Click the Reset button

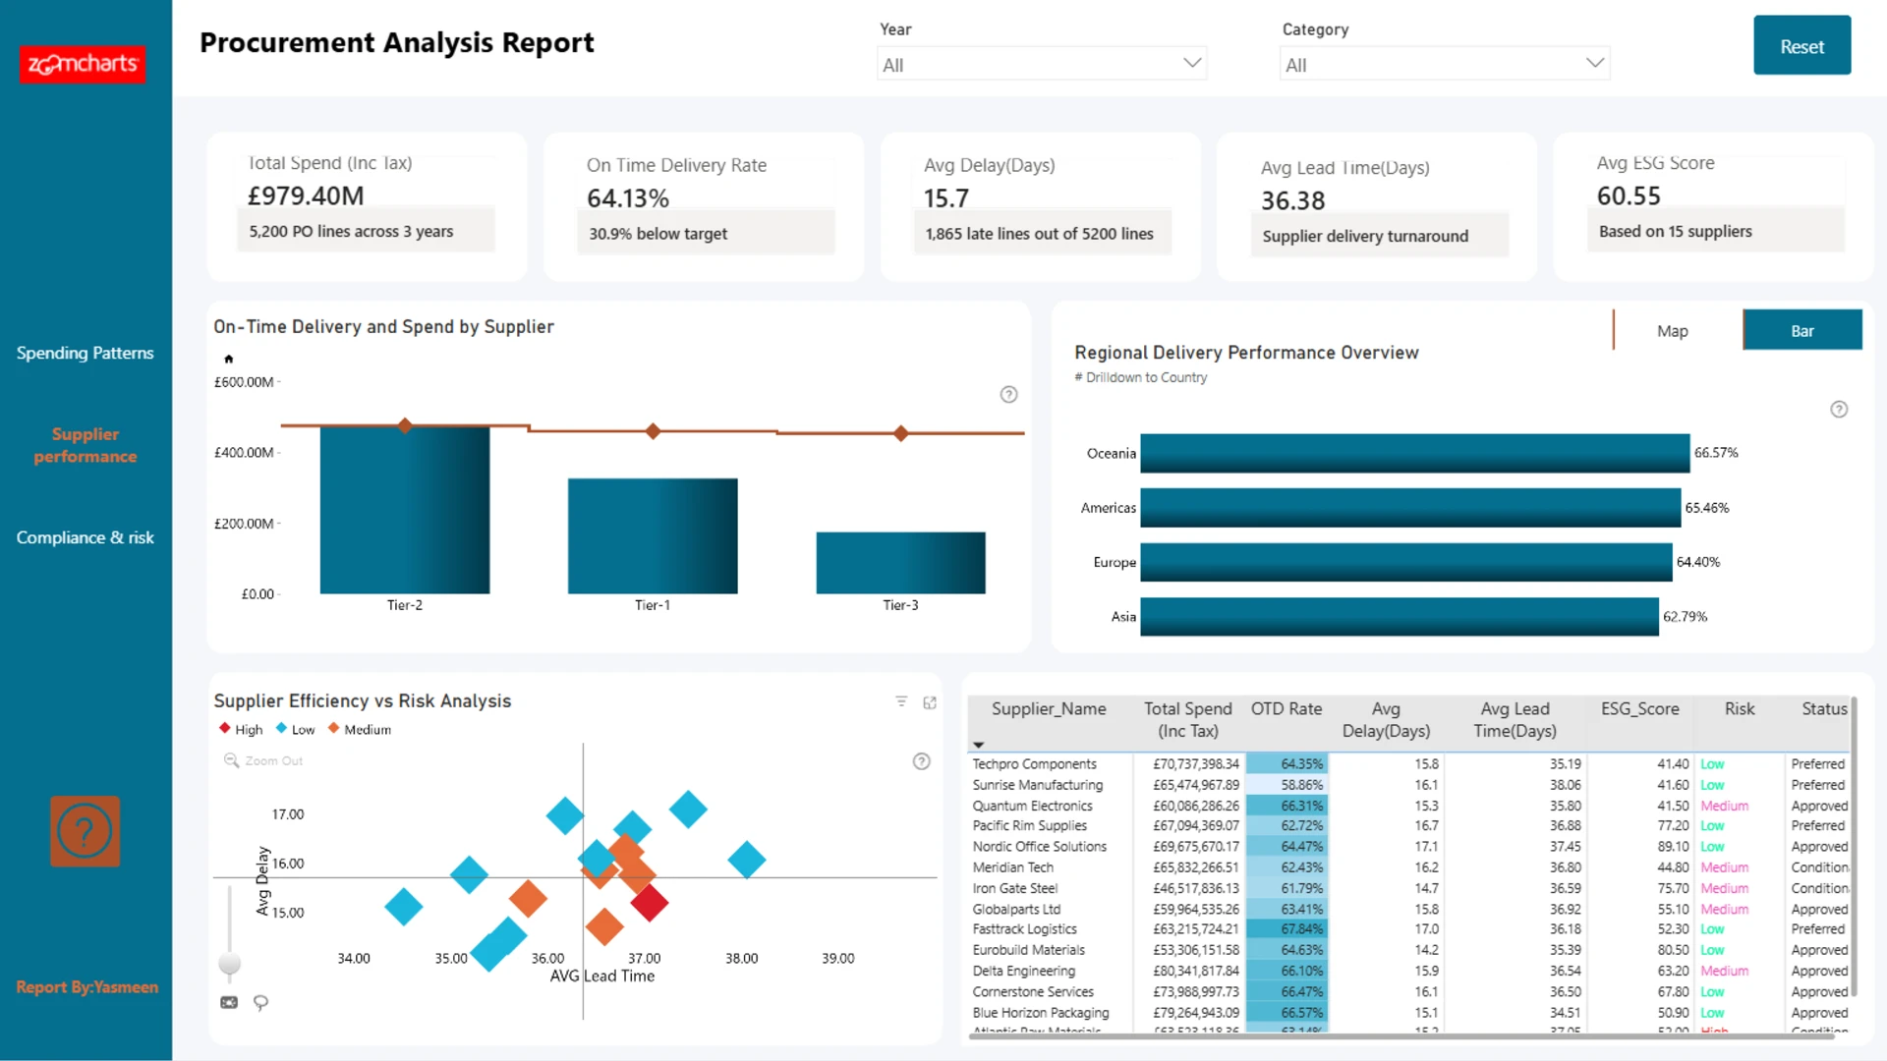click(x=1801, y=46)
